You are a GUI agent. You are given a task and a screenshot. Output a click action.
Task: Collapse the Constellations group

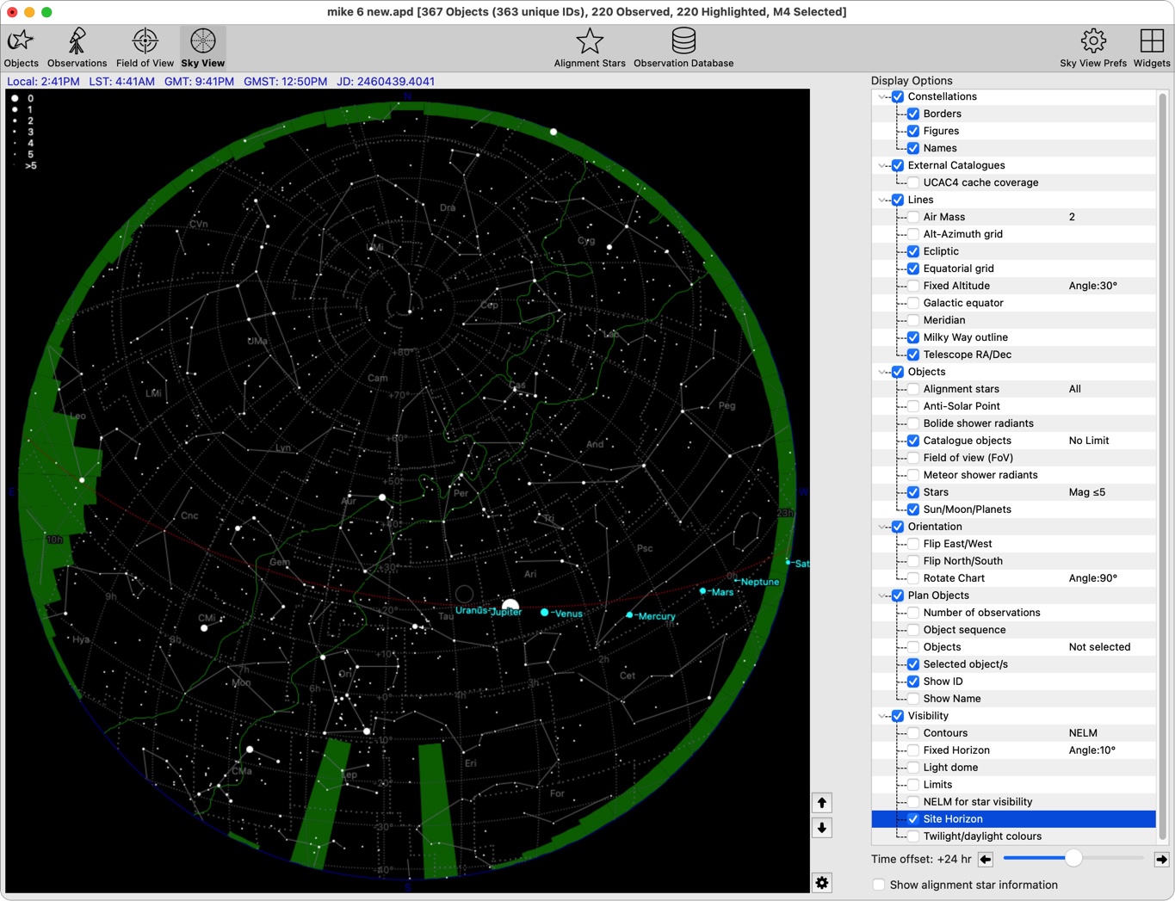click(882, 96)
